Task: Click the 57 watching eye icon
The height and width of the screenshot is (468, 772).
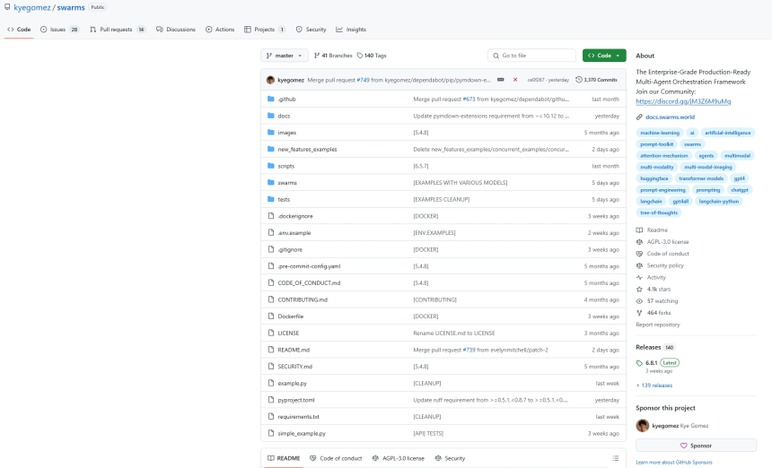Action: tap(639, 301)
